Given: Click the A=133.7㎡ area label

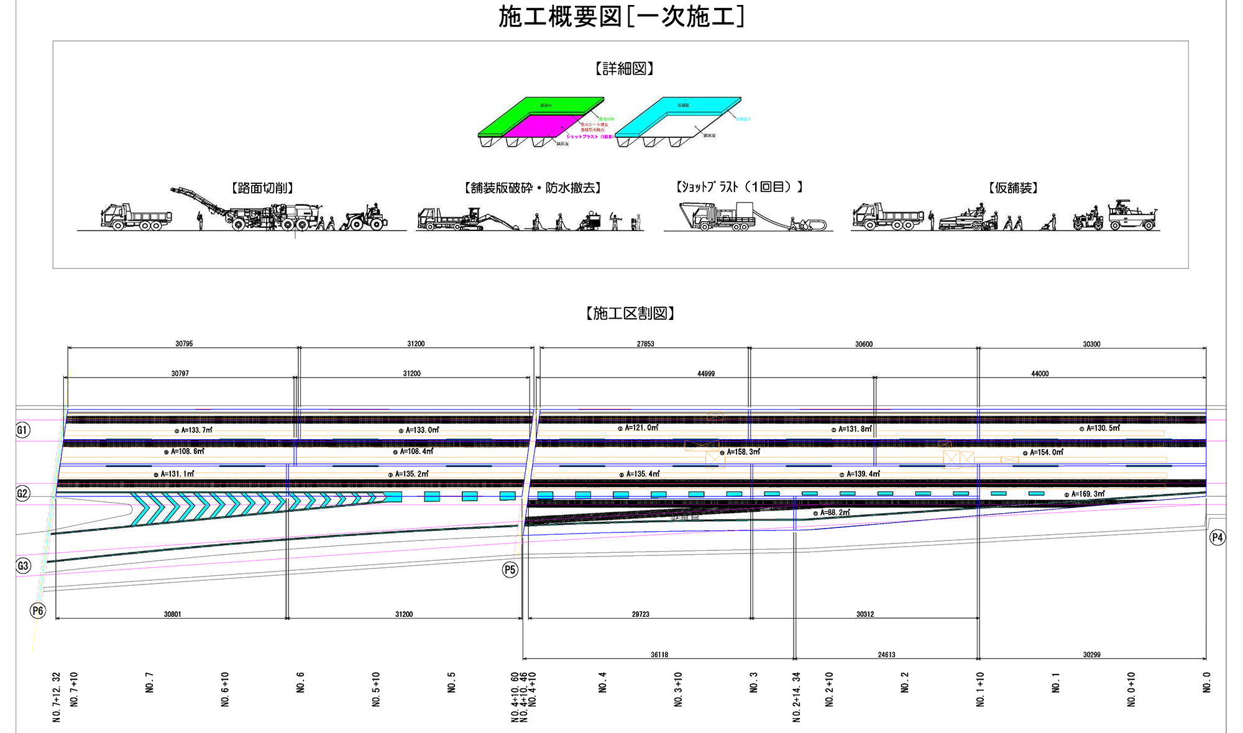Looking at the screenshot, I should pos(196,430).
